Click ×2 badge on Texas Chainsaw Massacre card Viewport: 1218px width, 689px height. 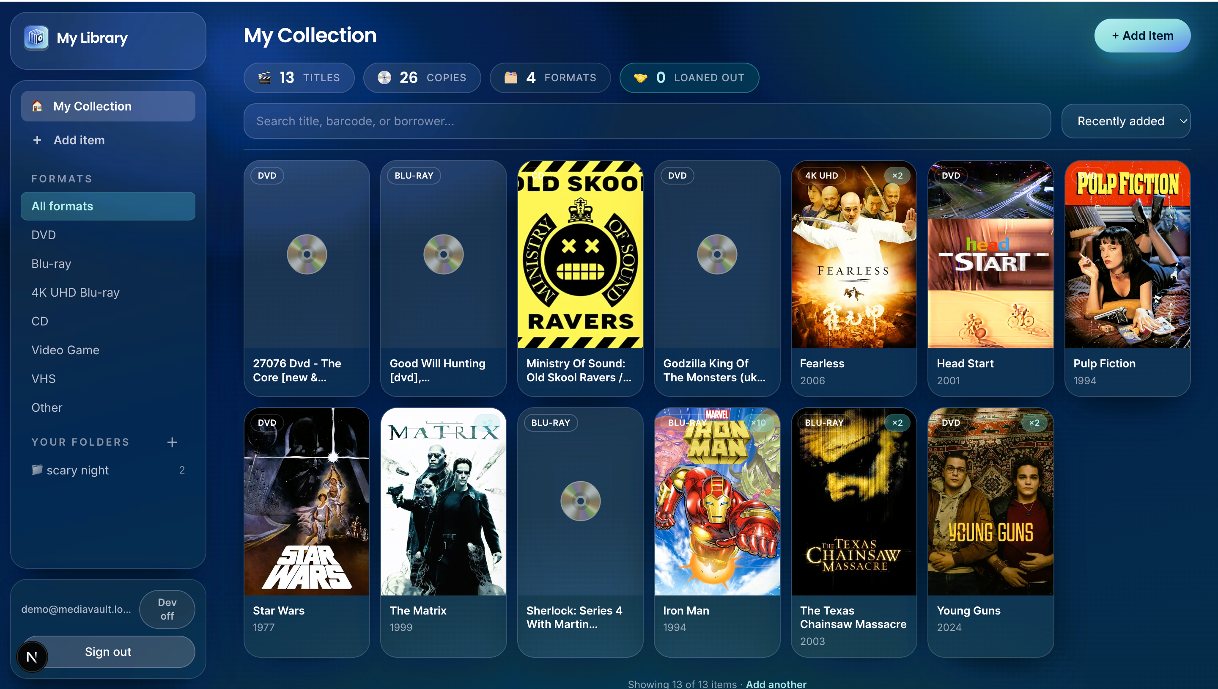coord(897,422)
